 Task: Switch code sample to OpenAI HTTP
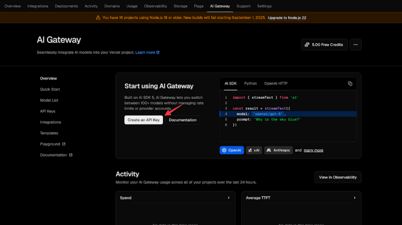tap(276, 83)
